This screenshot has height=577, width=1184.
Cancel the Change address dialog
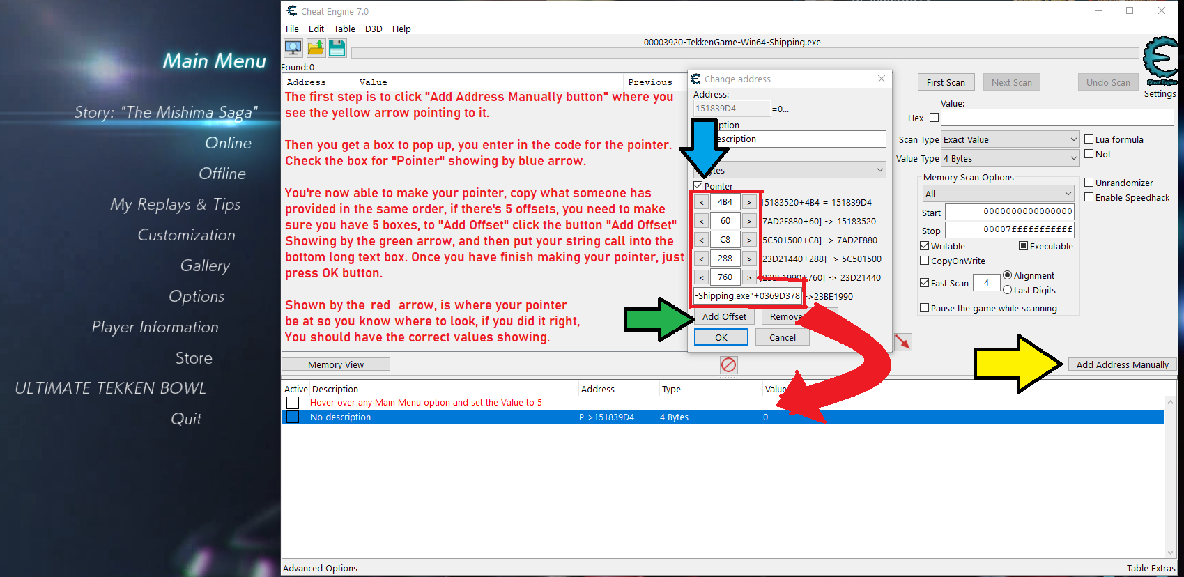point(783,337)
